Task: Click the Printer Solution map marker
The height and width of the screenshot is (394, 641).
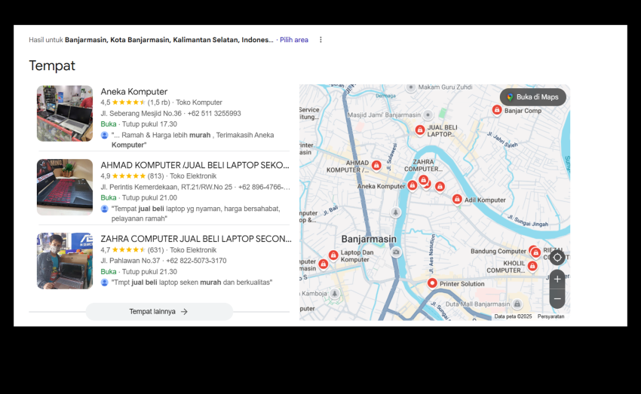Action: [432, 283]
